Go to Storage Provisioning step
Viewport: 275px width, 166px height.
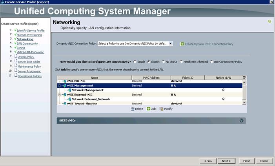pyautogui.click(x=29, y=35)
